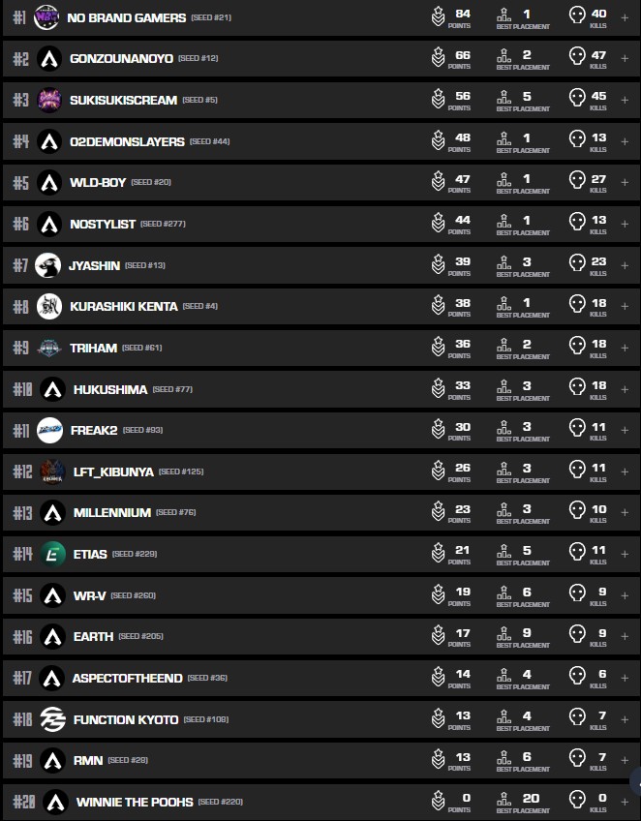Click the skull kills icon for GONZOUNANOYO

tap(577, 58)
